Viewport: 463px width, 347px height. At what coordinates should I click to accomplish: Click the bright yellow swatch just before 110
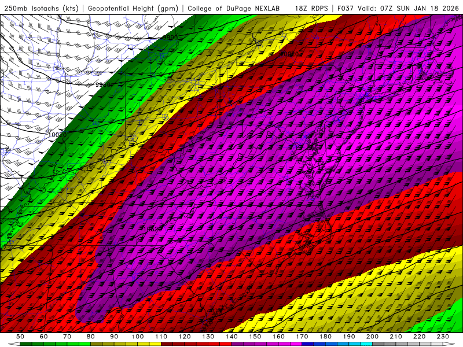[155, 344]
